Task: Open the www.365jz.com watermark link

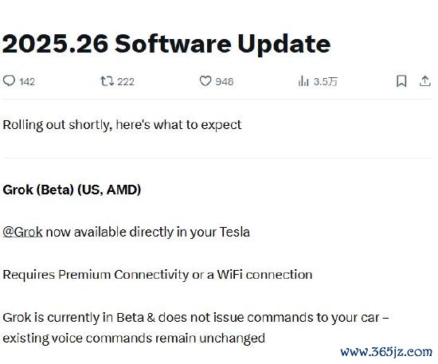Action: 386,352
